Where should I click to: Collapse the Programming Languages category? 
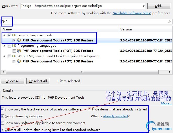coord(4,46)
